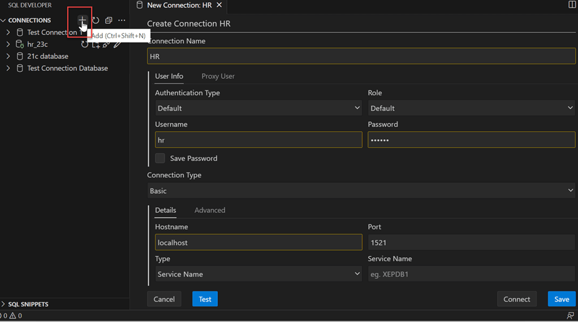Viewport: 578px width, 322px height.
Task: Click the refresh icon on the hr_23c row
Action: point(85,44)
